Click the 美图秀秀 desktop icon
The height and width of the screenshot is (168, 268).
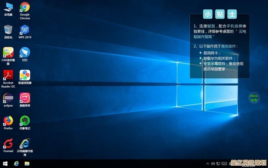click(x=25, y=100)
